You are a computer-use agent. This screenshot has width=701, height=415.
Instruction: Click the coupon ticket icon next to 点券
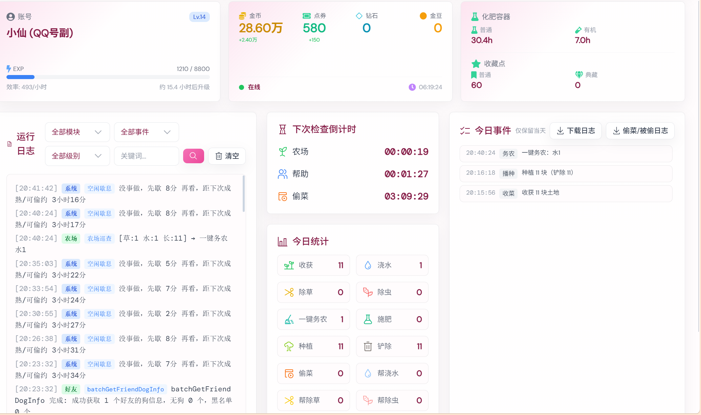coord(307,16)
